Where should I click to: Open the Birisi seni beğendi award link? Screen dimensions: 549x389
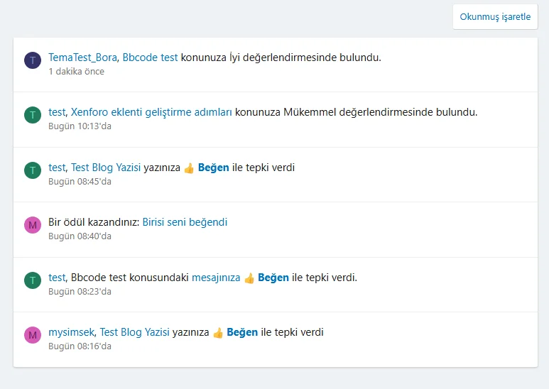pos(185,222)
